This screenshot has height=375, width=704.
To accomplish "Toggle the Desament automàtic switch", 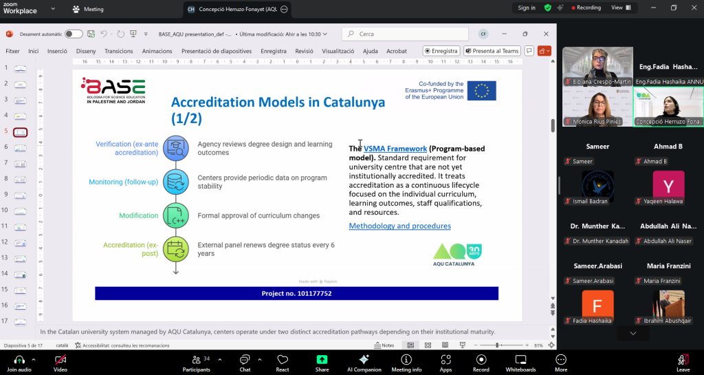I will 74,34.
